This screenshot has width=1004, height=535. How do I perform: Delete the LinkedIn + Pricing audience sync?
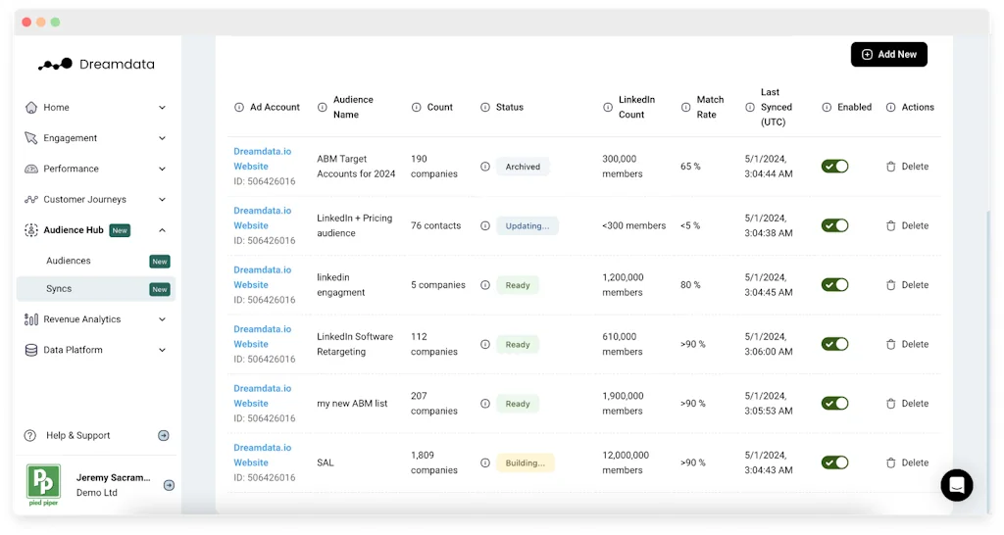pos(907,226)
